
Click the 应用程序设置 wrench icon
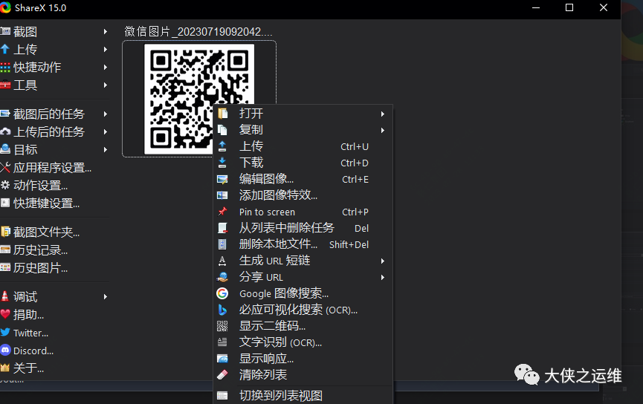pyautogui.click(x=5, y=167)
